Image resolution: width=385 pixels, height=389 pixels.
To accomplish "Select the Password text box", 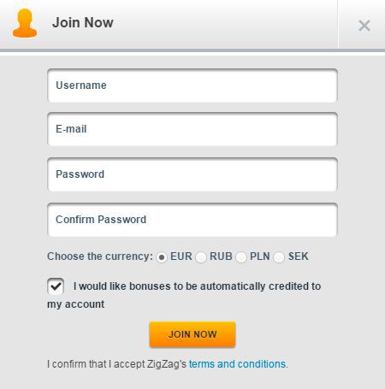I will point(192,174).
